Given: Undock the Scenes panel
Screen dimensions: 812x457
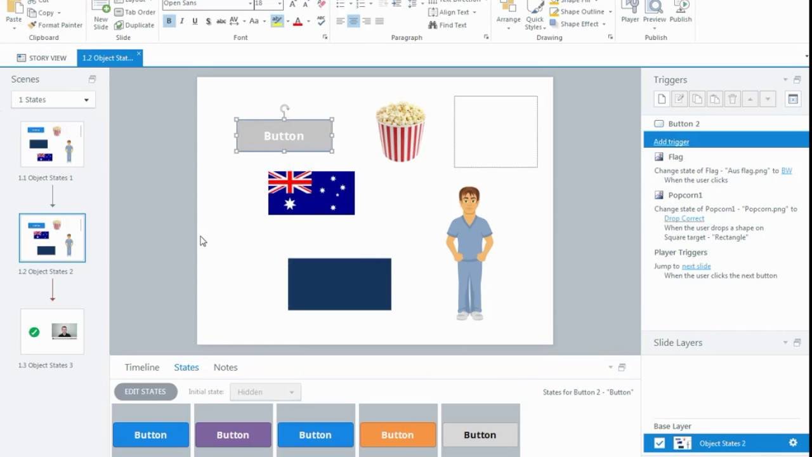Looking at the screenshot, I should pyautogui.click(x=92, y=79).
